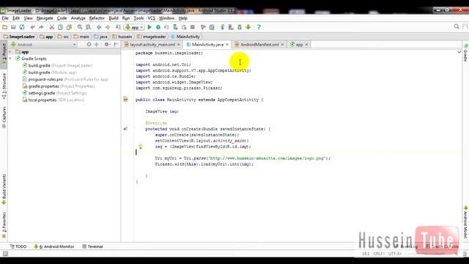Click ImageLoader breadcrumb
Viewport: 469px width, 264px height.
pyautogui.click(x=19, y=37)
